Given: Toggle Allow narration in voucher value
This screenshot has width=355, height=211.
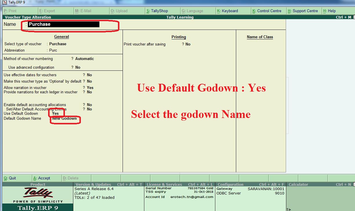Looking at the screenshot, I should tap(90, 88).
